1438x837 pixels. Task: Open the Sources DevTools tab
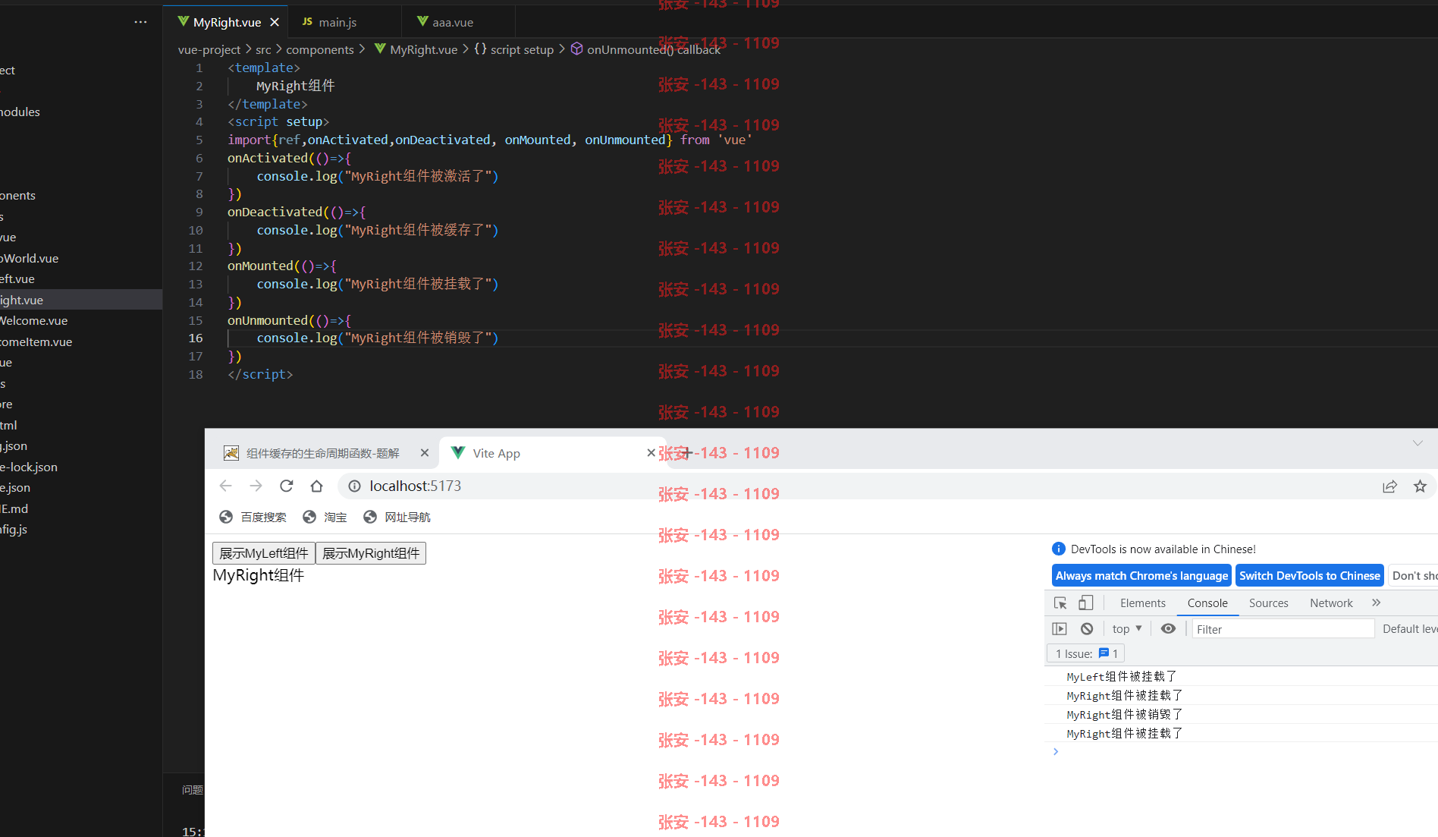pos(1268,603)
